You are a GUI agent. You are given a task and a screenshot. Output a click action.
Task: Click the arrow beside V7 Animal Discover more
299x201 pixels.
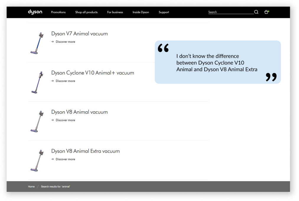53,42
